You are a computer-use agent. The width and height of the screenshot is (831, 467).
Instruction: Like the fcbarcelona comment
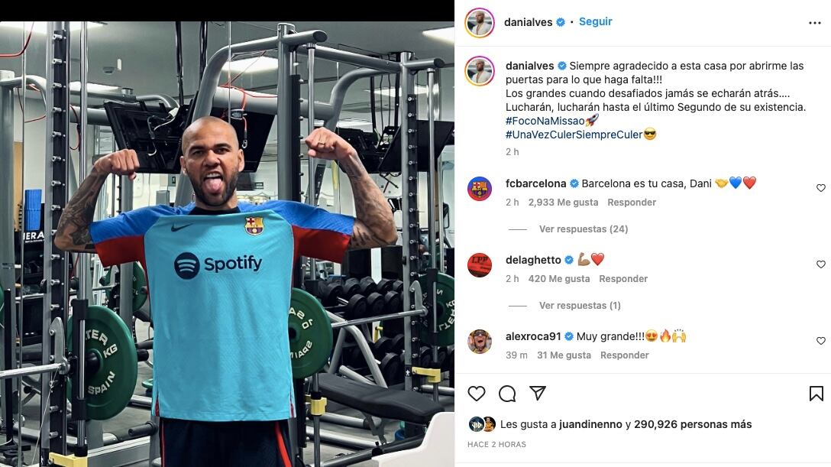pyautogui.click(x=821, y=188)
